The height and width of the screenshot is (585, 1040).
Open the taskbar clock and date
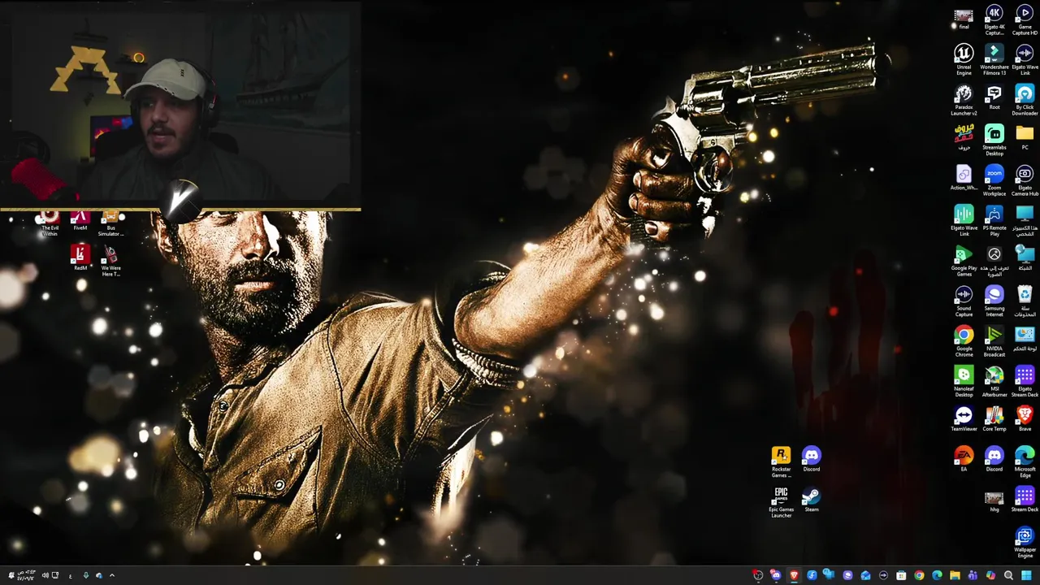(x=26, y=575)
